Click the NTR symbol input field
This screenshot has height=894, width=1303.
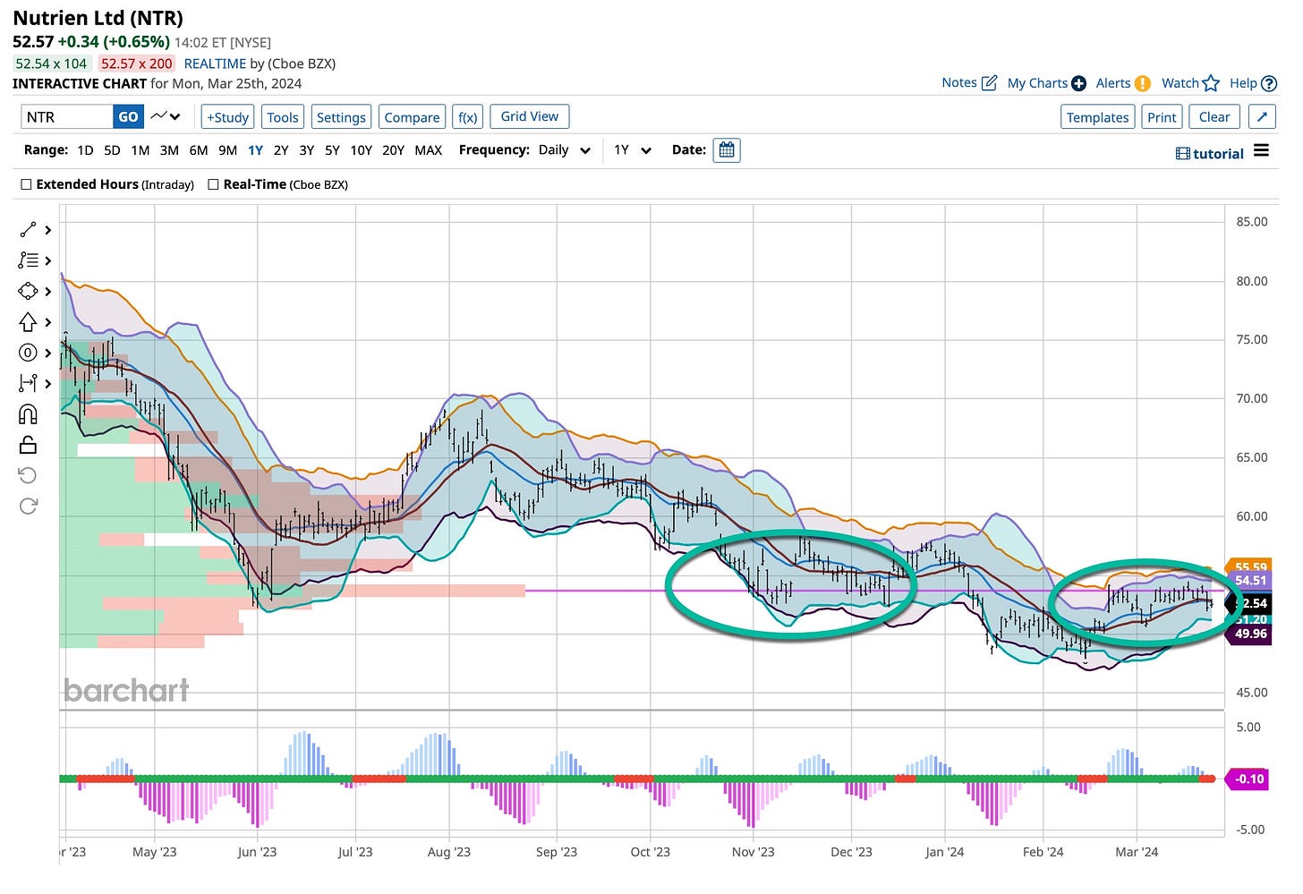pos(67,116)
